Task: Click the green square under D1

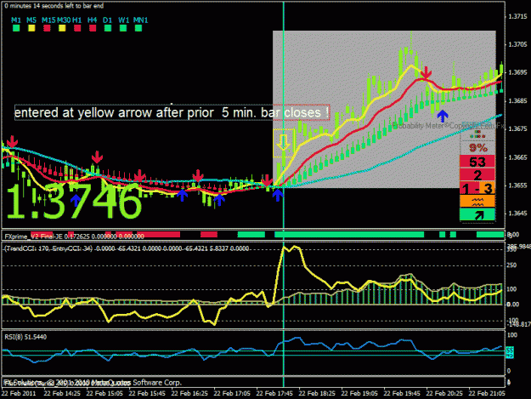Action: tap(108, 28)
